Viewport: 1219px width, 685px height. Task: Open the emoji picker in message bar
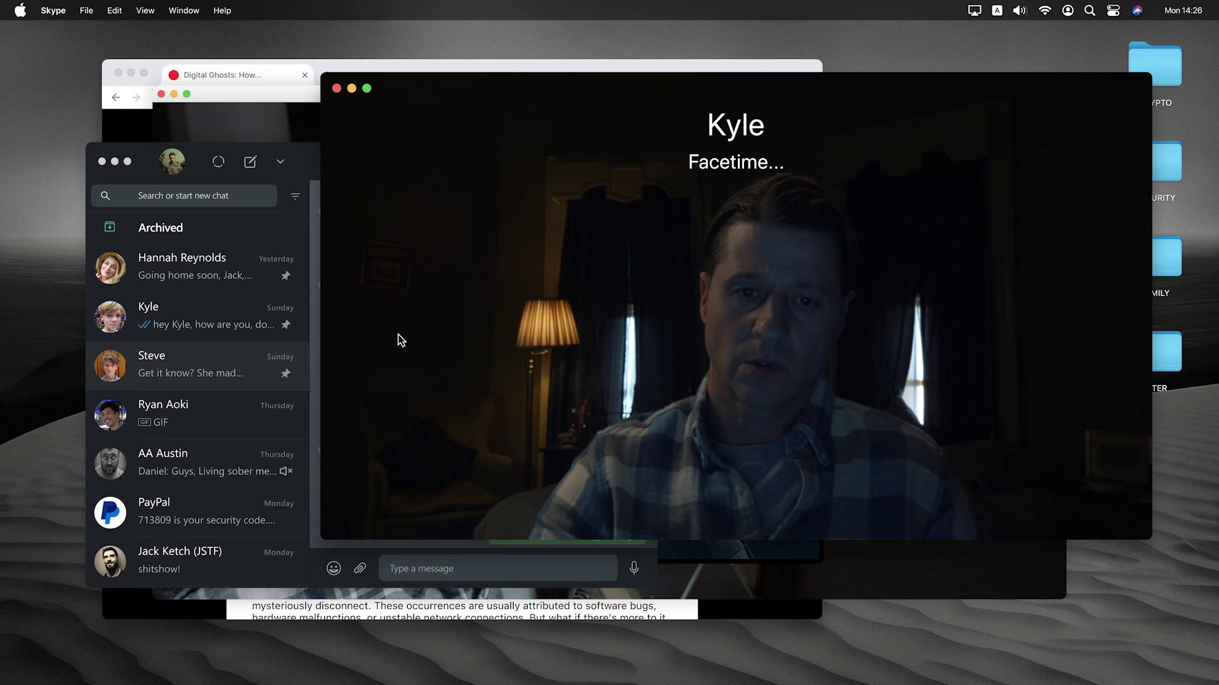(x=333, y=568)
